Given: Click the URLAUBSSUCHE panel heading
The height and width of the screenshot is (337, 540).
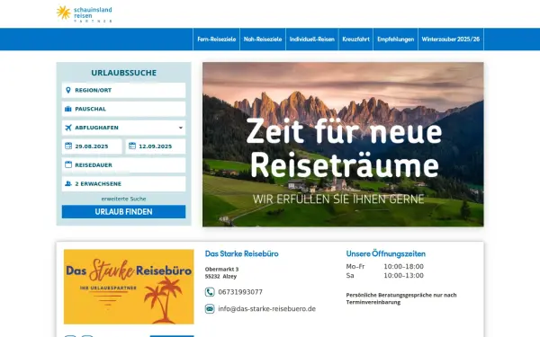Looking at the screenshot, I should point(123,73).
